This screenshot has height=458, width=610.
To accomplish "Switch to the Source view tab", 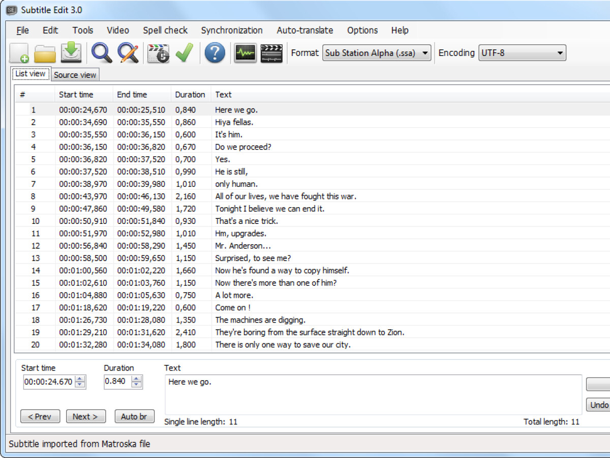I will point(75,75).
